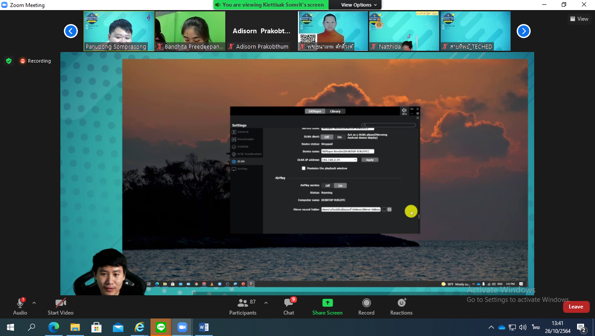Viewport: 595px width, 336px height.
Task: Check Maximize the playback window
Action: (x=304, y=168)
